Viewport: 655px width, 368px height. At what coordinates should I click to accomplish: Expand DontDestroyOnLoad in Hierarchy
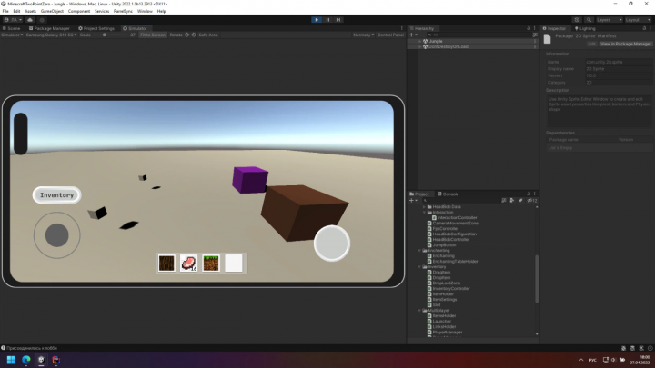[420, 46]
